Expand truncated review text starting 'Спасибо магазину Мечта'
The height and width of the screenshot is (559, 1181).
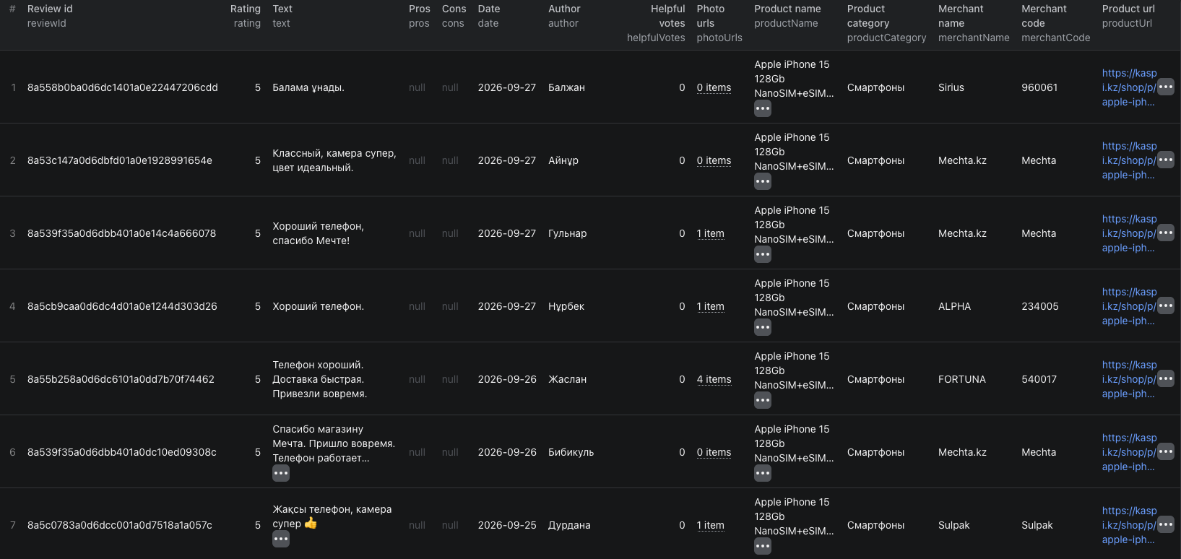(281, 473)
